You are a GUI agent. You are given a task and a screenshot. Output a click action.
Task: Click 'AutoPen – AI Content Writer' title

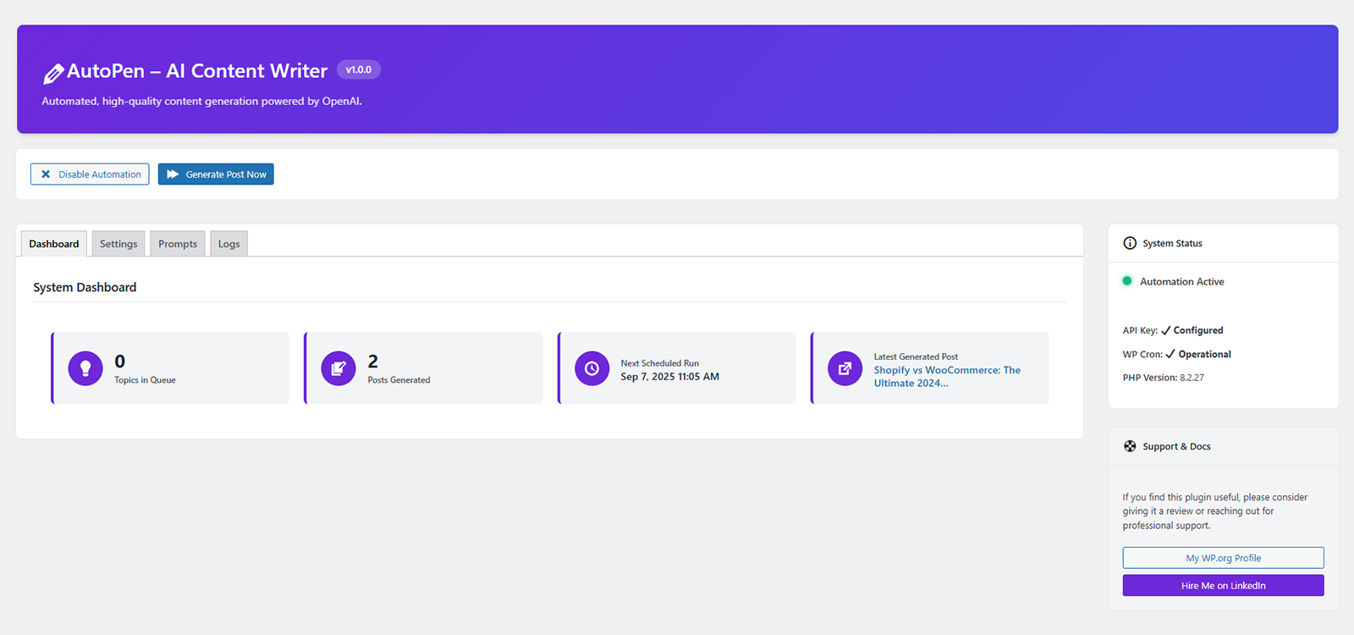pos(197,71)
